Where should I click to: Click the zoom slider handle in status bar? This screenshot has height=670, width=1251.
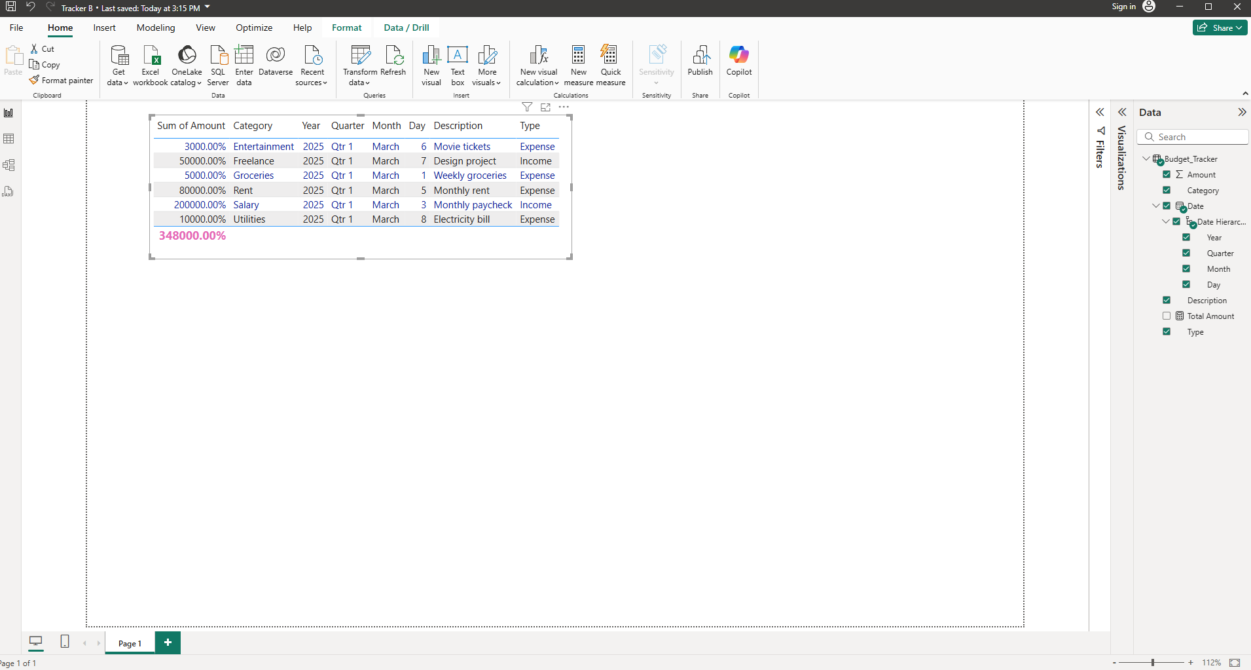click(x=1153, y=663)
